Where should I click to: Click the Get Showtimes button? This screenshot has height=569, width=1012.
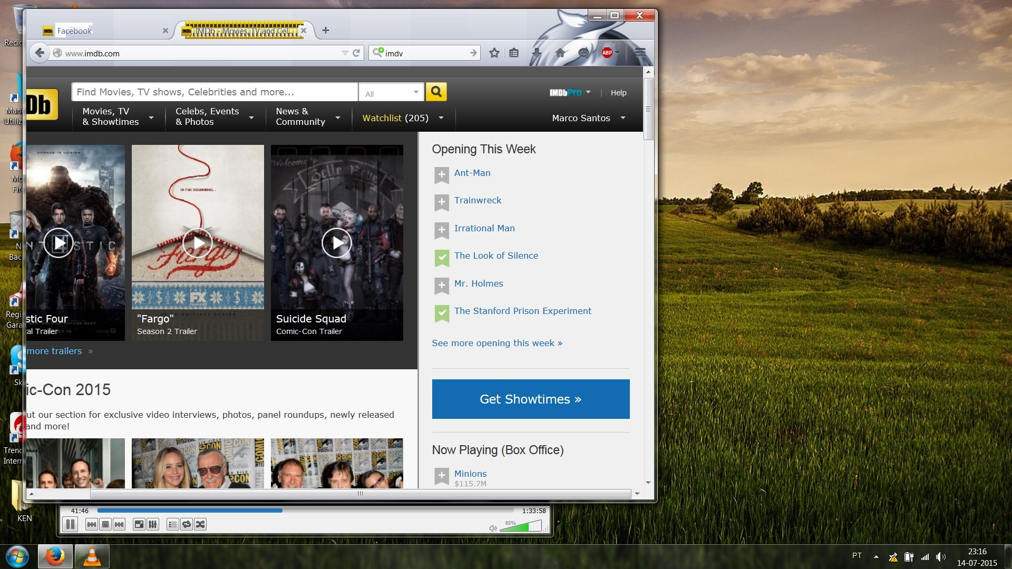click(x=530, y=399)
